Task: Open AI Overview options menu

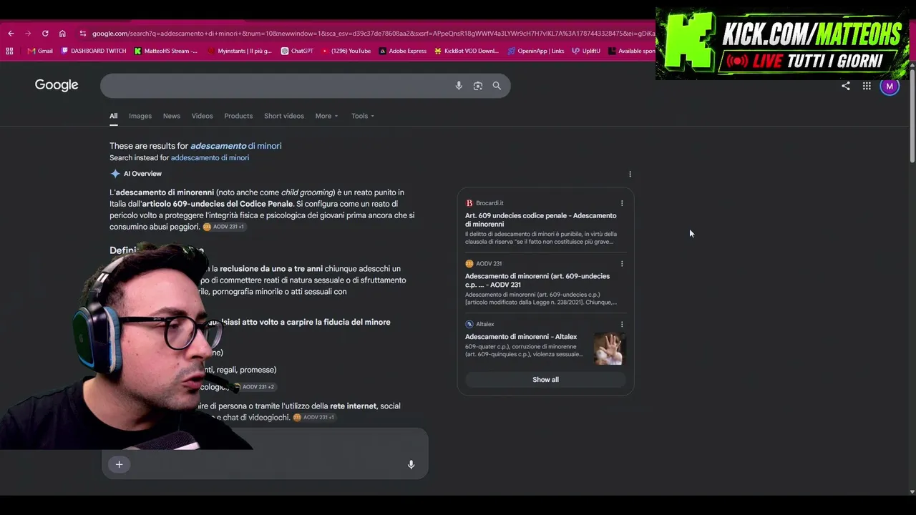Action: [630, 174]
